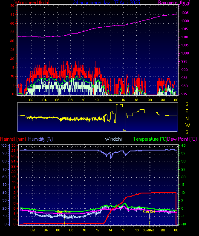Select "40" on the temperature axis
Screen dimensions: 199x236
click(183, 145)
